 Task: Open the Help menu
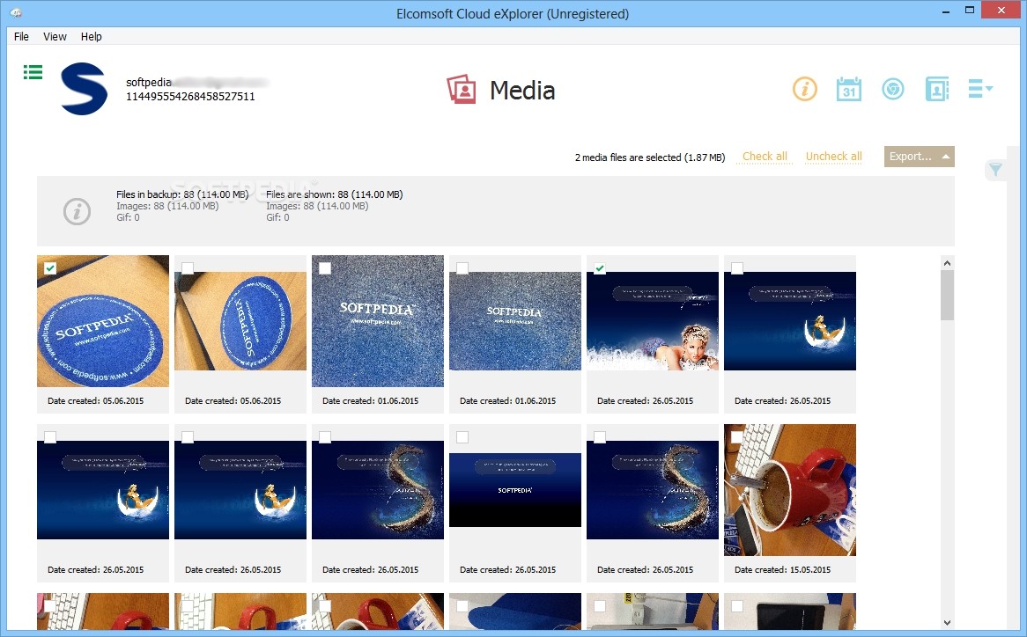(x=91, y=37)
